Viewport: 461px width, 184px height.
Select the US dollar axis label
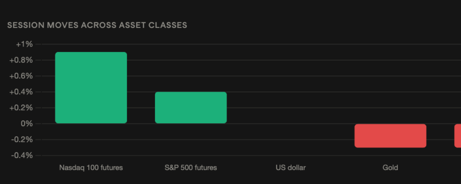tap(291, 168)
